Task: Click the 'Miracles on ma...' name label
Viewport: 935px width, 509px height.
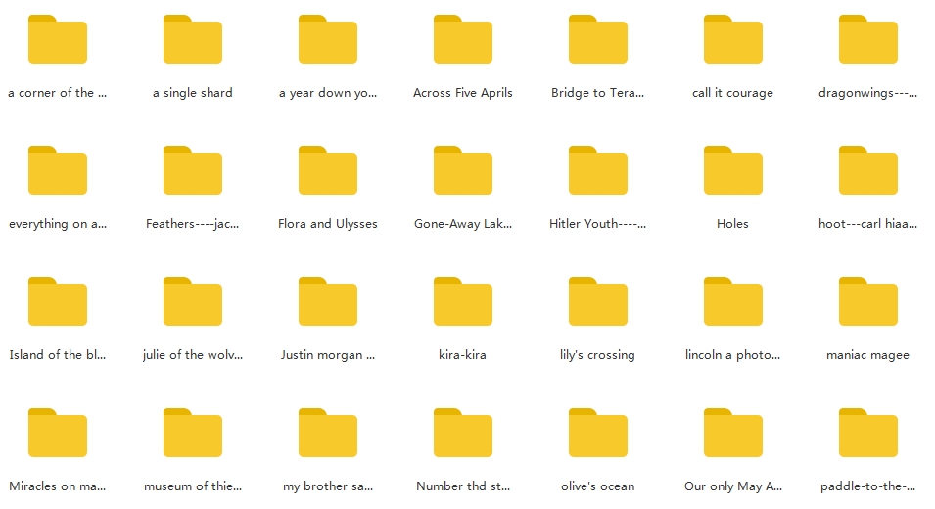Action: point(57,486)
